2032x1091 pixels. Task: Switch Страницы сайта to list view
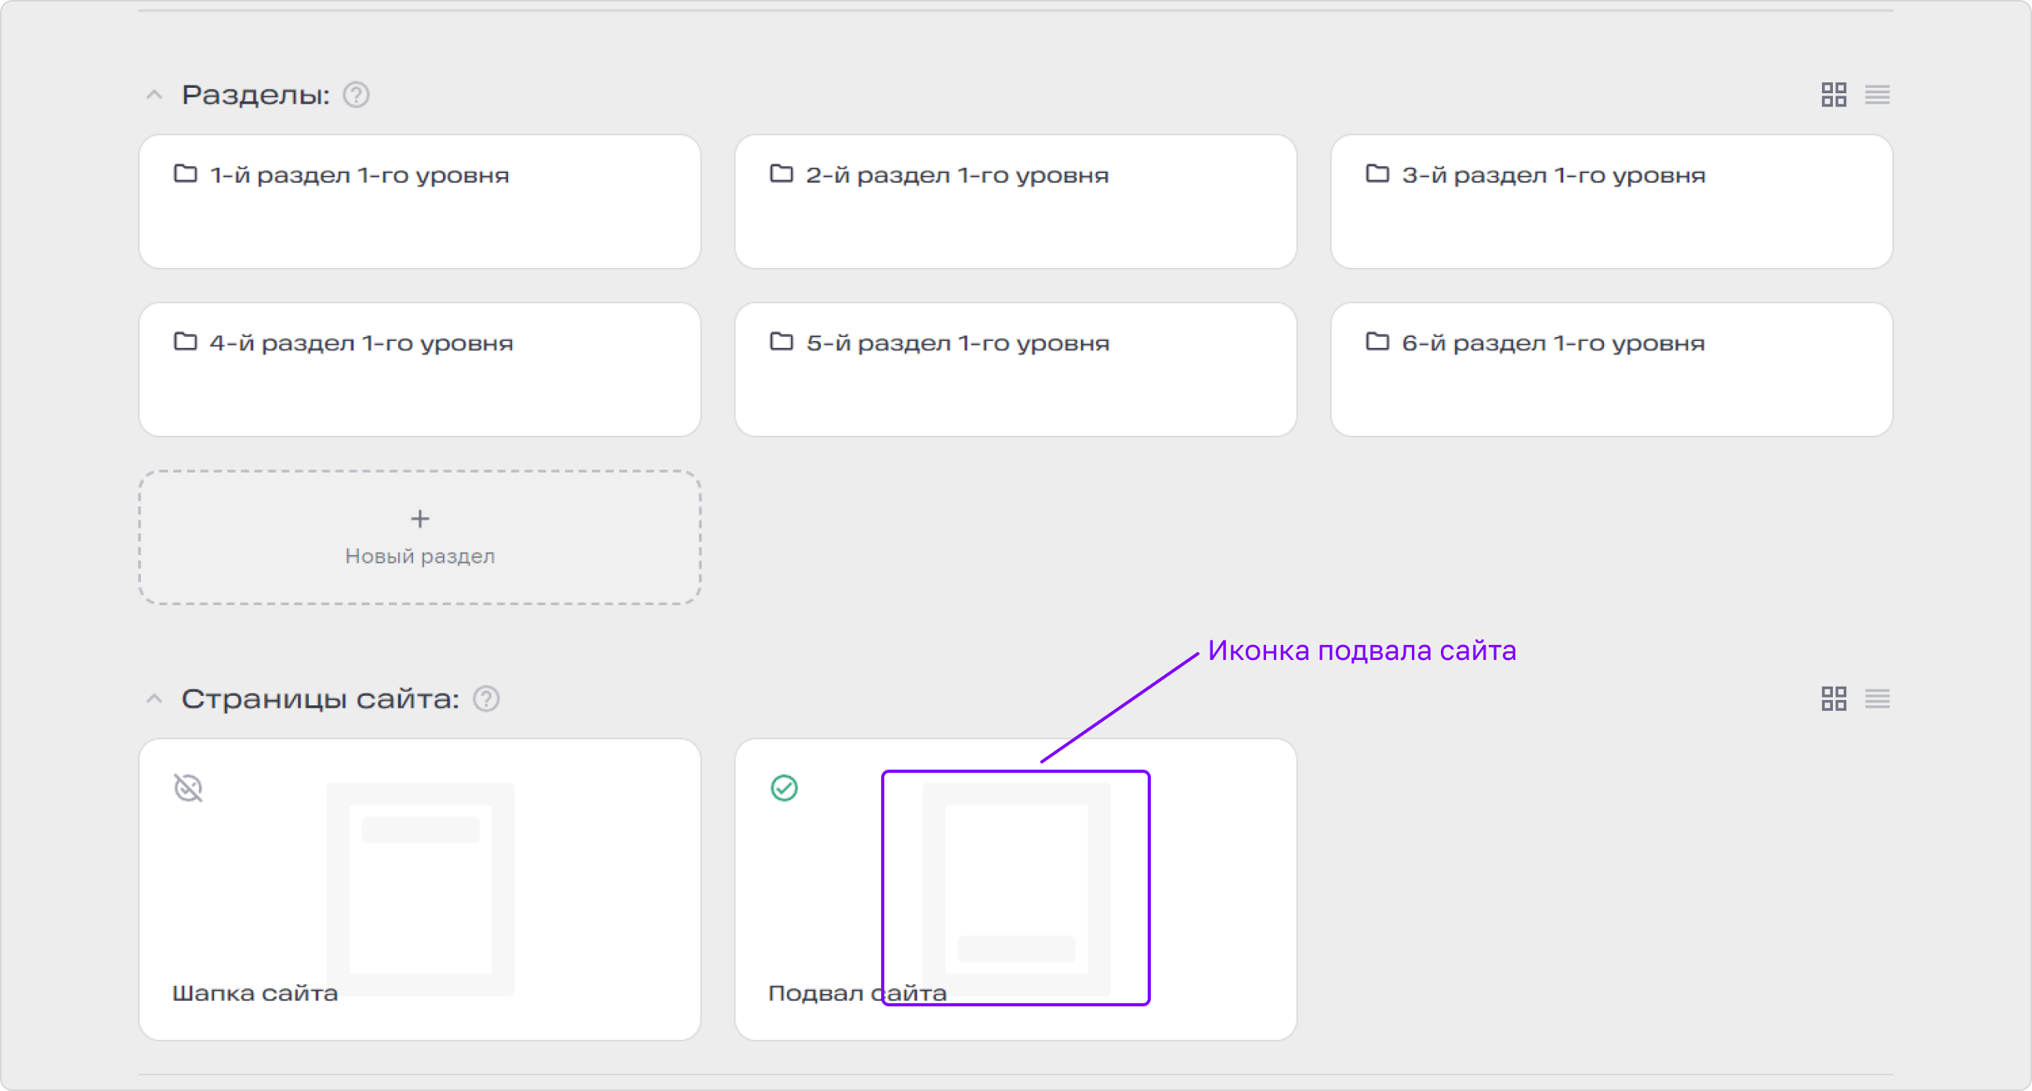point(1877,698)
